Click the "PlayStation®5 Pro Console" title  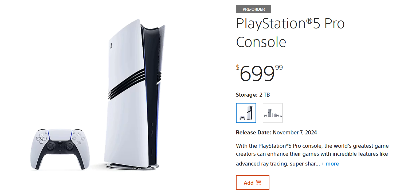coord(290,33)
